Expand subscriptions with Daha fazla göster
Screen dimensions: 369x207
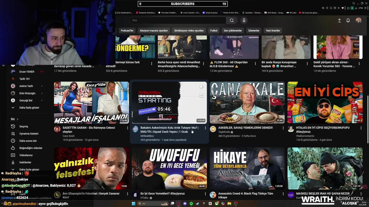27,108
